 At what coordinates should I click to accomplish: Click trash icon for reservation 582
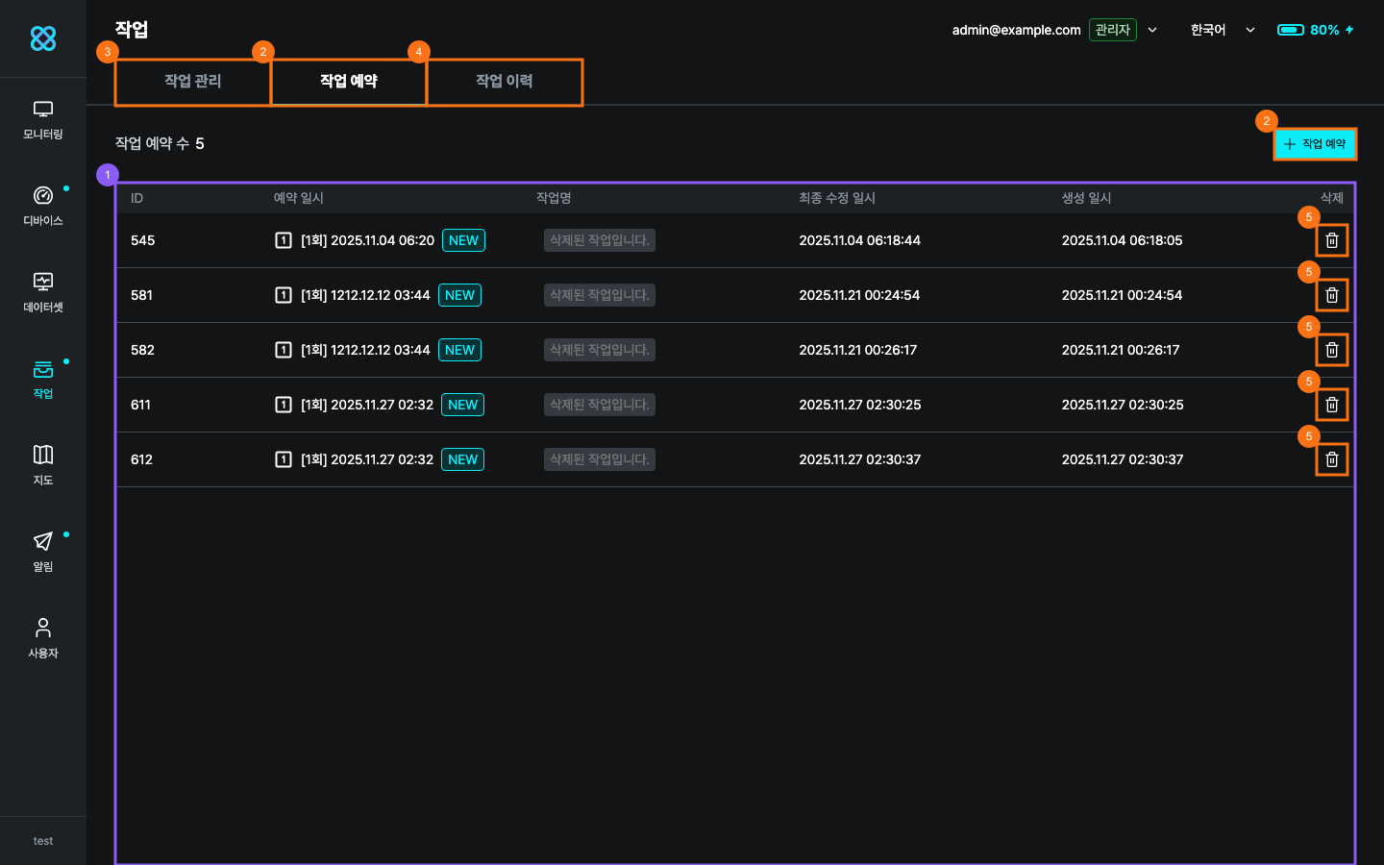click(x=1331, y=350)
